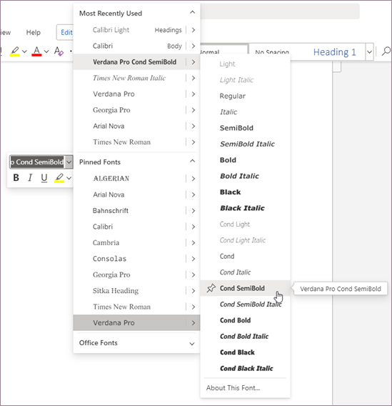Expand Calibri Light Headings submenu arrow
Image resolution: width=392 pixels, height=406 pixels.
pyautogui.click(x=194, y=30)
